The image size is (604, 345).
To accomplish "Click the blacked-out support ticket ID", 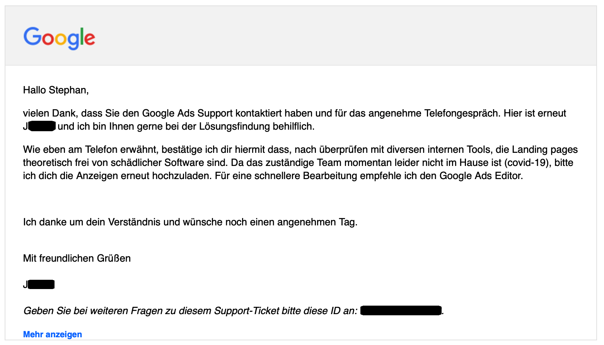I will click(x=401, y=310).
